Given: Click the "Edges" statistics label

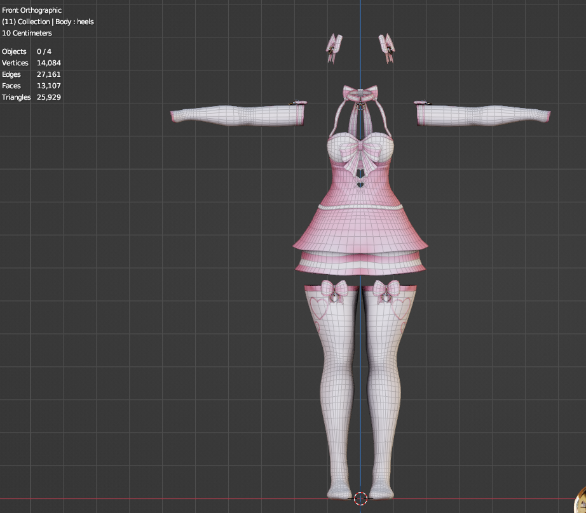Looking at the screenshot, I should click(11, 74).
